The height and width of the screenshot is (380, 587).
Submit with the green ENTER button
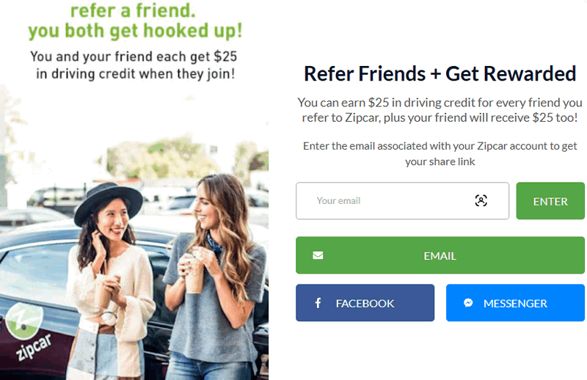click(550, 201)
